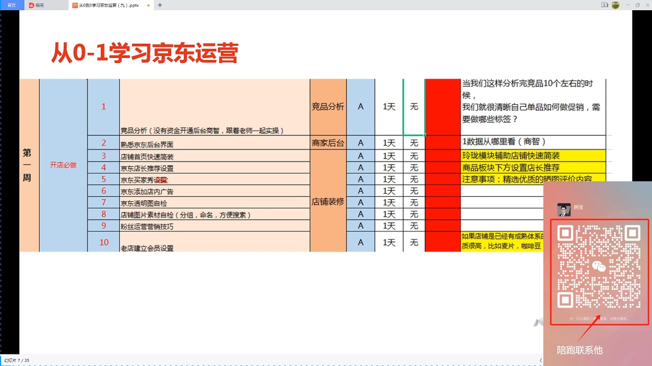Open the user account avatar

615,5
